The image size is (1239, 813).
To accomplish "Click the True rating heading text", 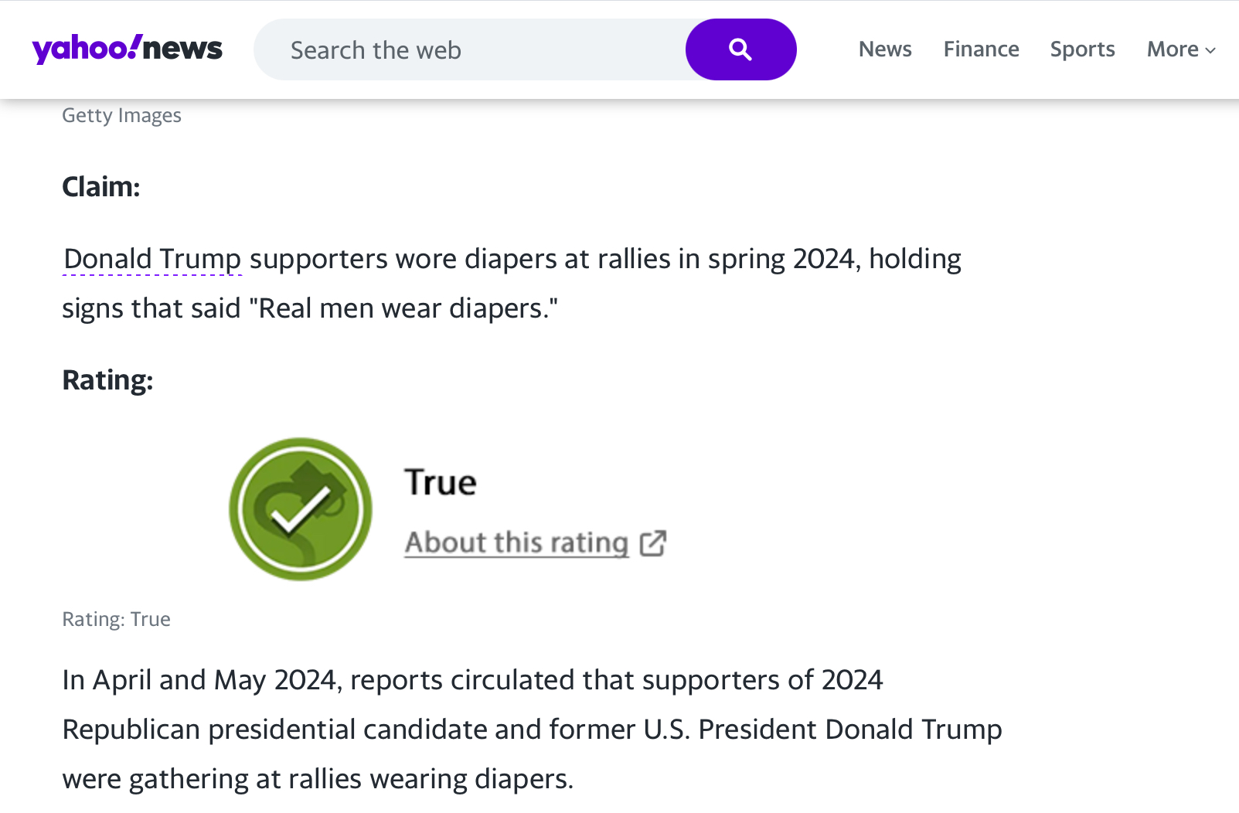I will (x=441, y=482).
